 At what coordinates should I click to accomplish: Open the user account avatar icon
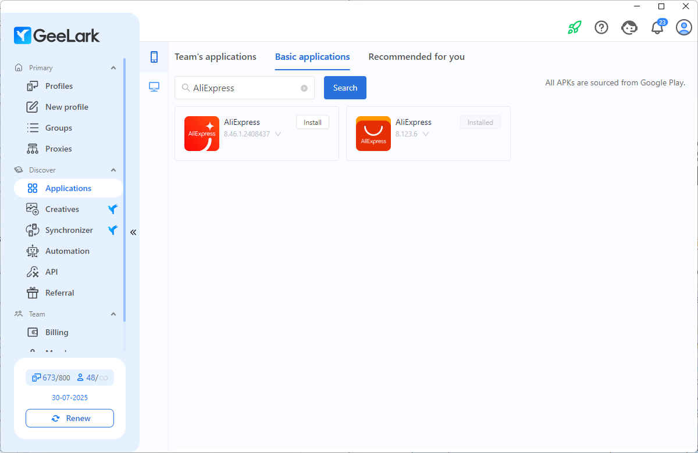tap(684, 27)
